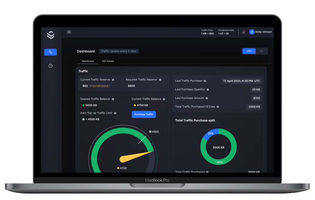This screenshot has height=200, width=315.
Task: Click the $60 current reserve value
Action: click(85, 86)
